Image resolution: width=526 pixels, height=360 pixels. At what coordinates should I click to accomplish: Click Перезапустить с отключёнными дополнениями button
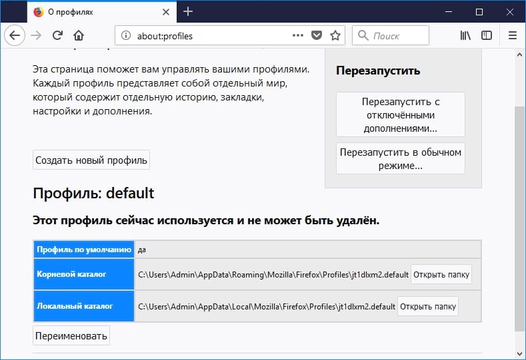tap(401, 115)
